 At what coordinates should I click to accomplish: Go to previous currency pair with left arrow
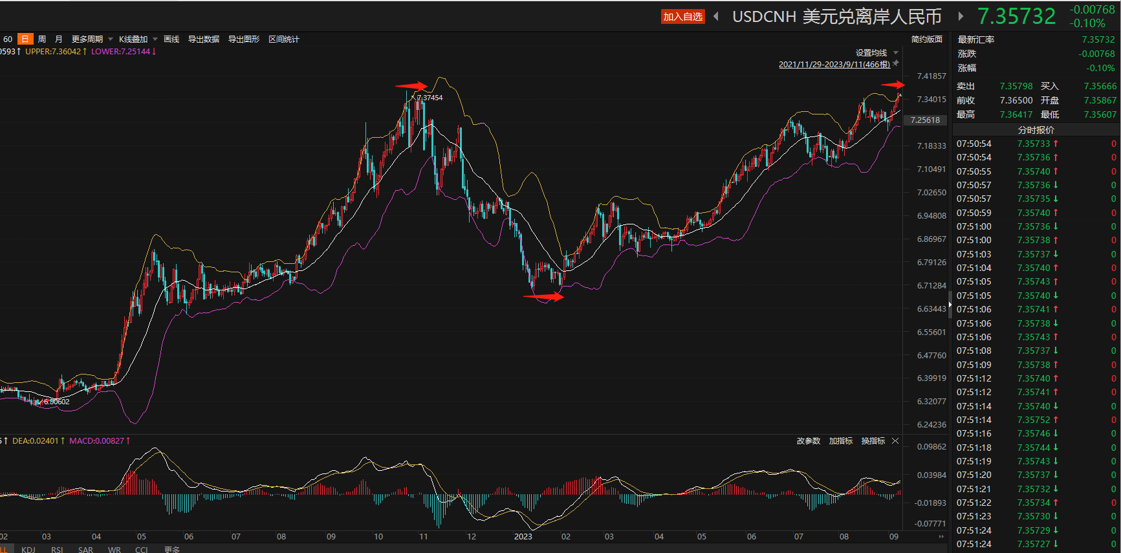[x=716, y=16]
